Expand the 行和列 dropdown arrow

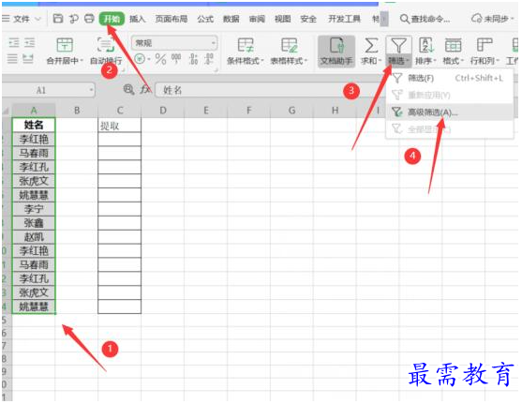tap(498, 61)
